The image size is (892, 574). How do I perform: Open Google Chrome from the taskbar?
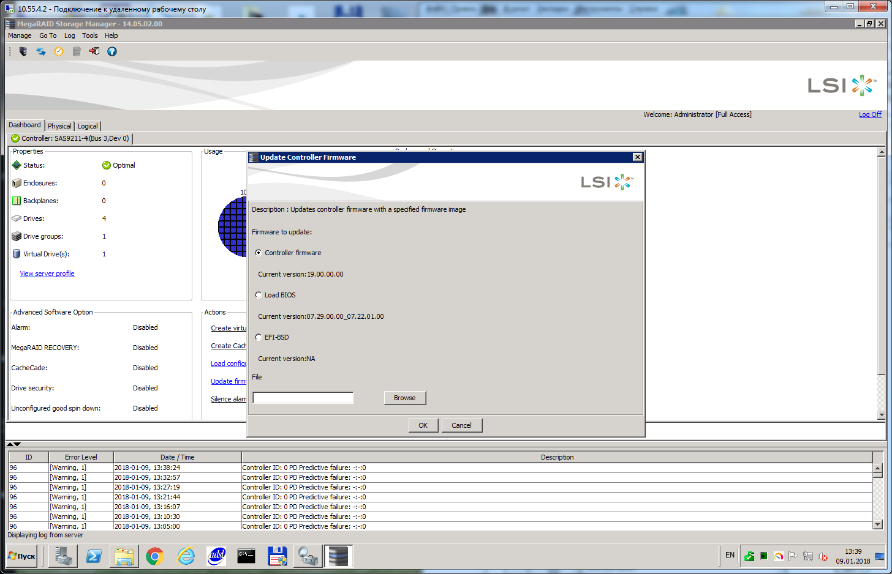tap(154, 556)
